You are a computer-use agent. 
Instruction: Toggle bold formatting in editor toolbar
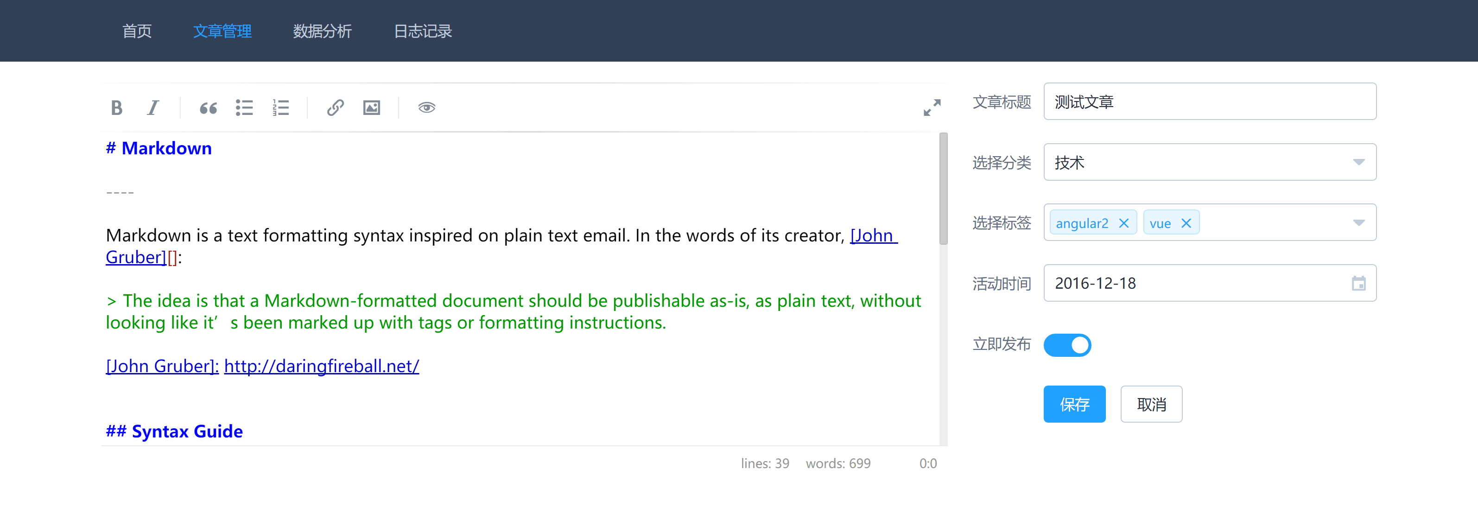pos(116,108)
